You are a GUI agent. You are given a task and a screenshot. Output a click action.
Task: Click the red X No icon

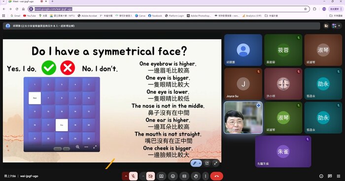(x=68, y=68)
